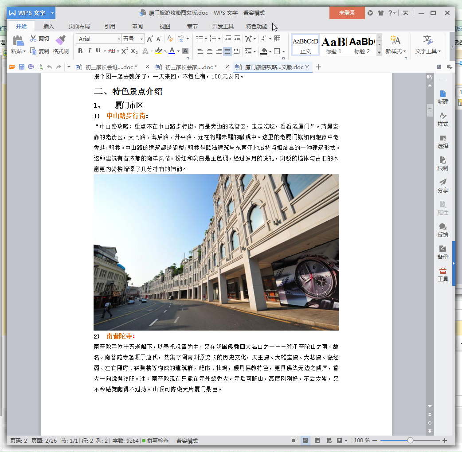
Task: Click the full-screen view icon in status bar
Action: tap(294, 440)
